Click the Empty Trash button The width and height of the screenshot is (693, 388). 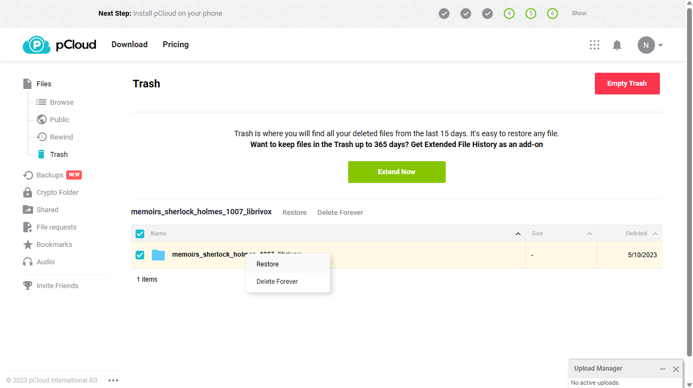[627, 84]
